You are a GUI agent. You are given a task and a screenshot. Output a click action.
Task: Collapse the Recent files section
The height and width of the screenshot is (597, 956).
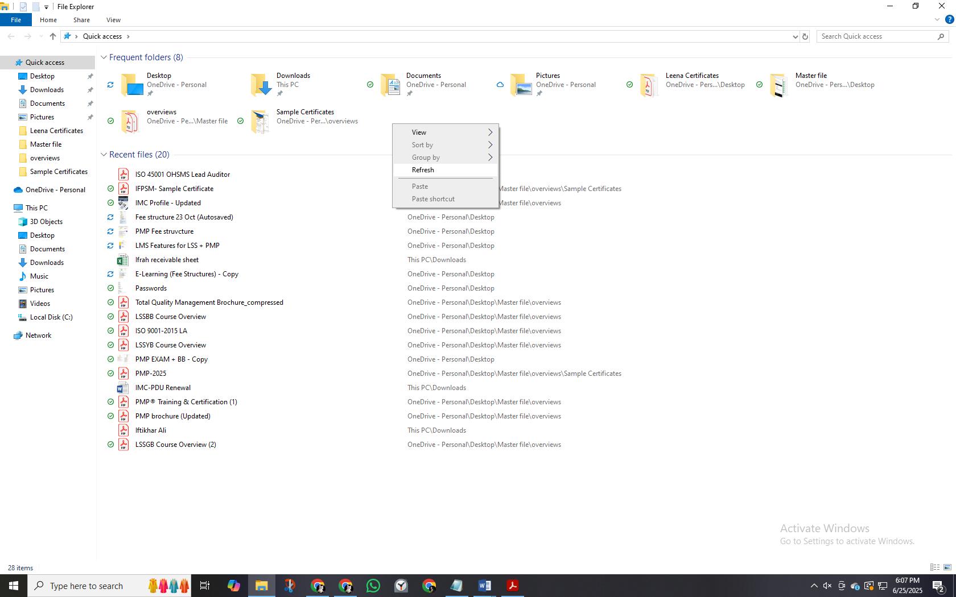pyautogui.click(x=104, y=155)
